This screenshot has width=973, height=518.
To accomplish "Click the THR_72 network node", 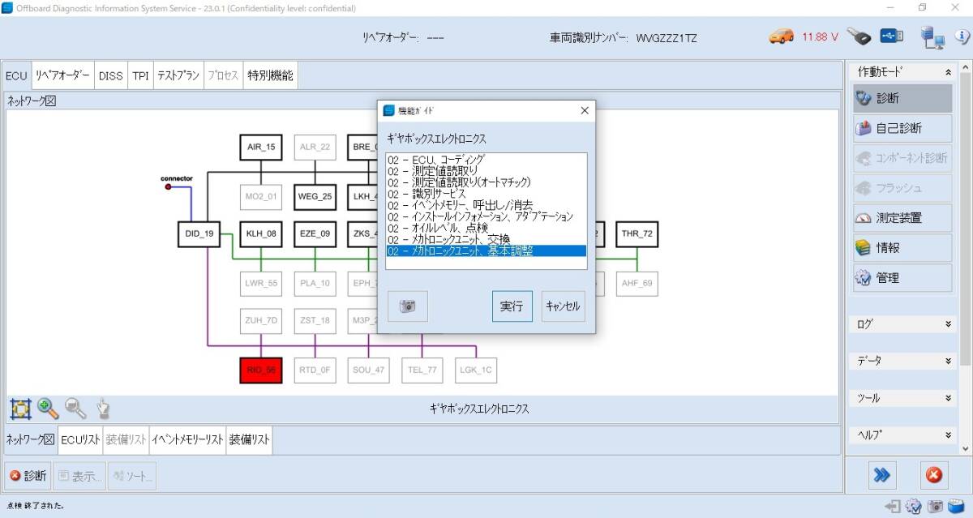I will pos(637,233).
